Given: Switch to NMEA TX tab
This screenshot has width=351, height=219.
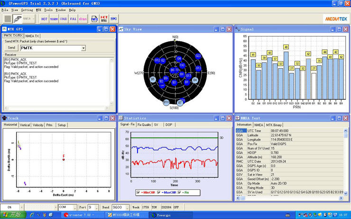Looking at the screenshot, I should (x=32, y=36).
